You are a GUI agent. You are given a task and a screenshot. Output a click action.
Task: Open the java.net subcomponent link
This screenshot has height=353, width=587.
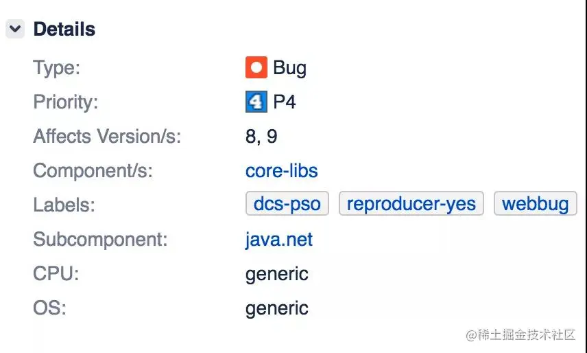point(278,240)
